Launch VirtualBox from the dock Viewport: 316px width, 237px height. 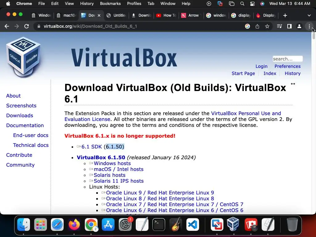click(x=234, y=225)
